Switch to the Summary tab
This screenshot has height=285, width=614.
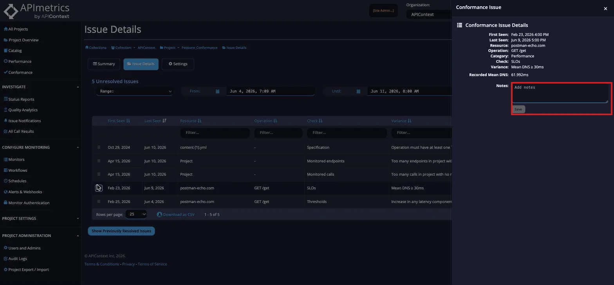pos(104,64)
